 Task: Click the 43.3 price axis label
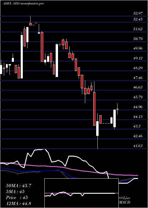(137, 126)
